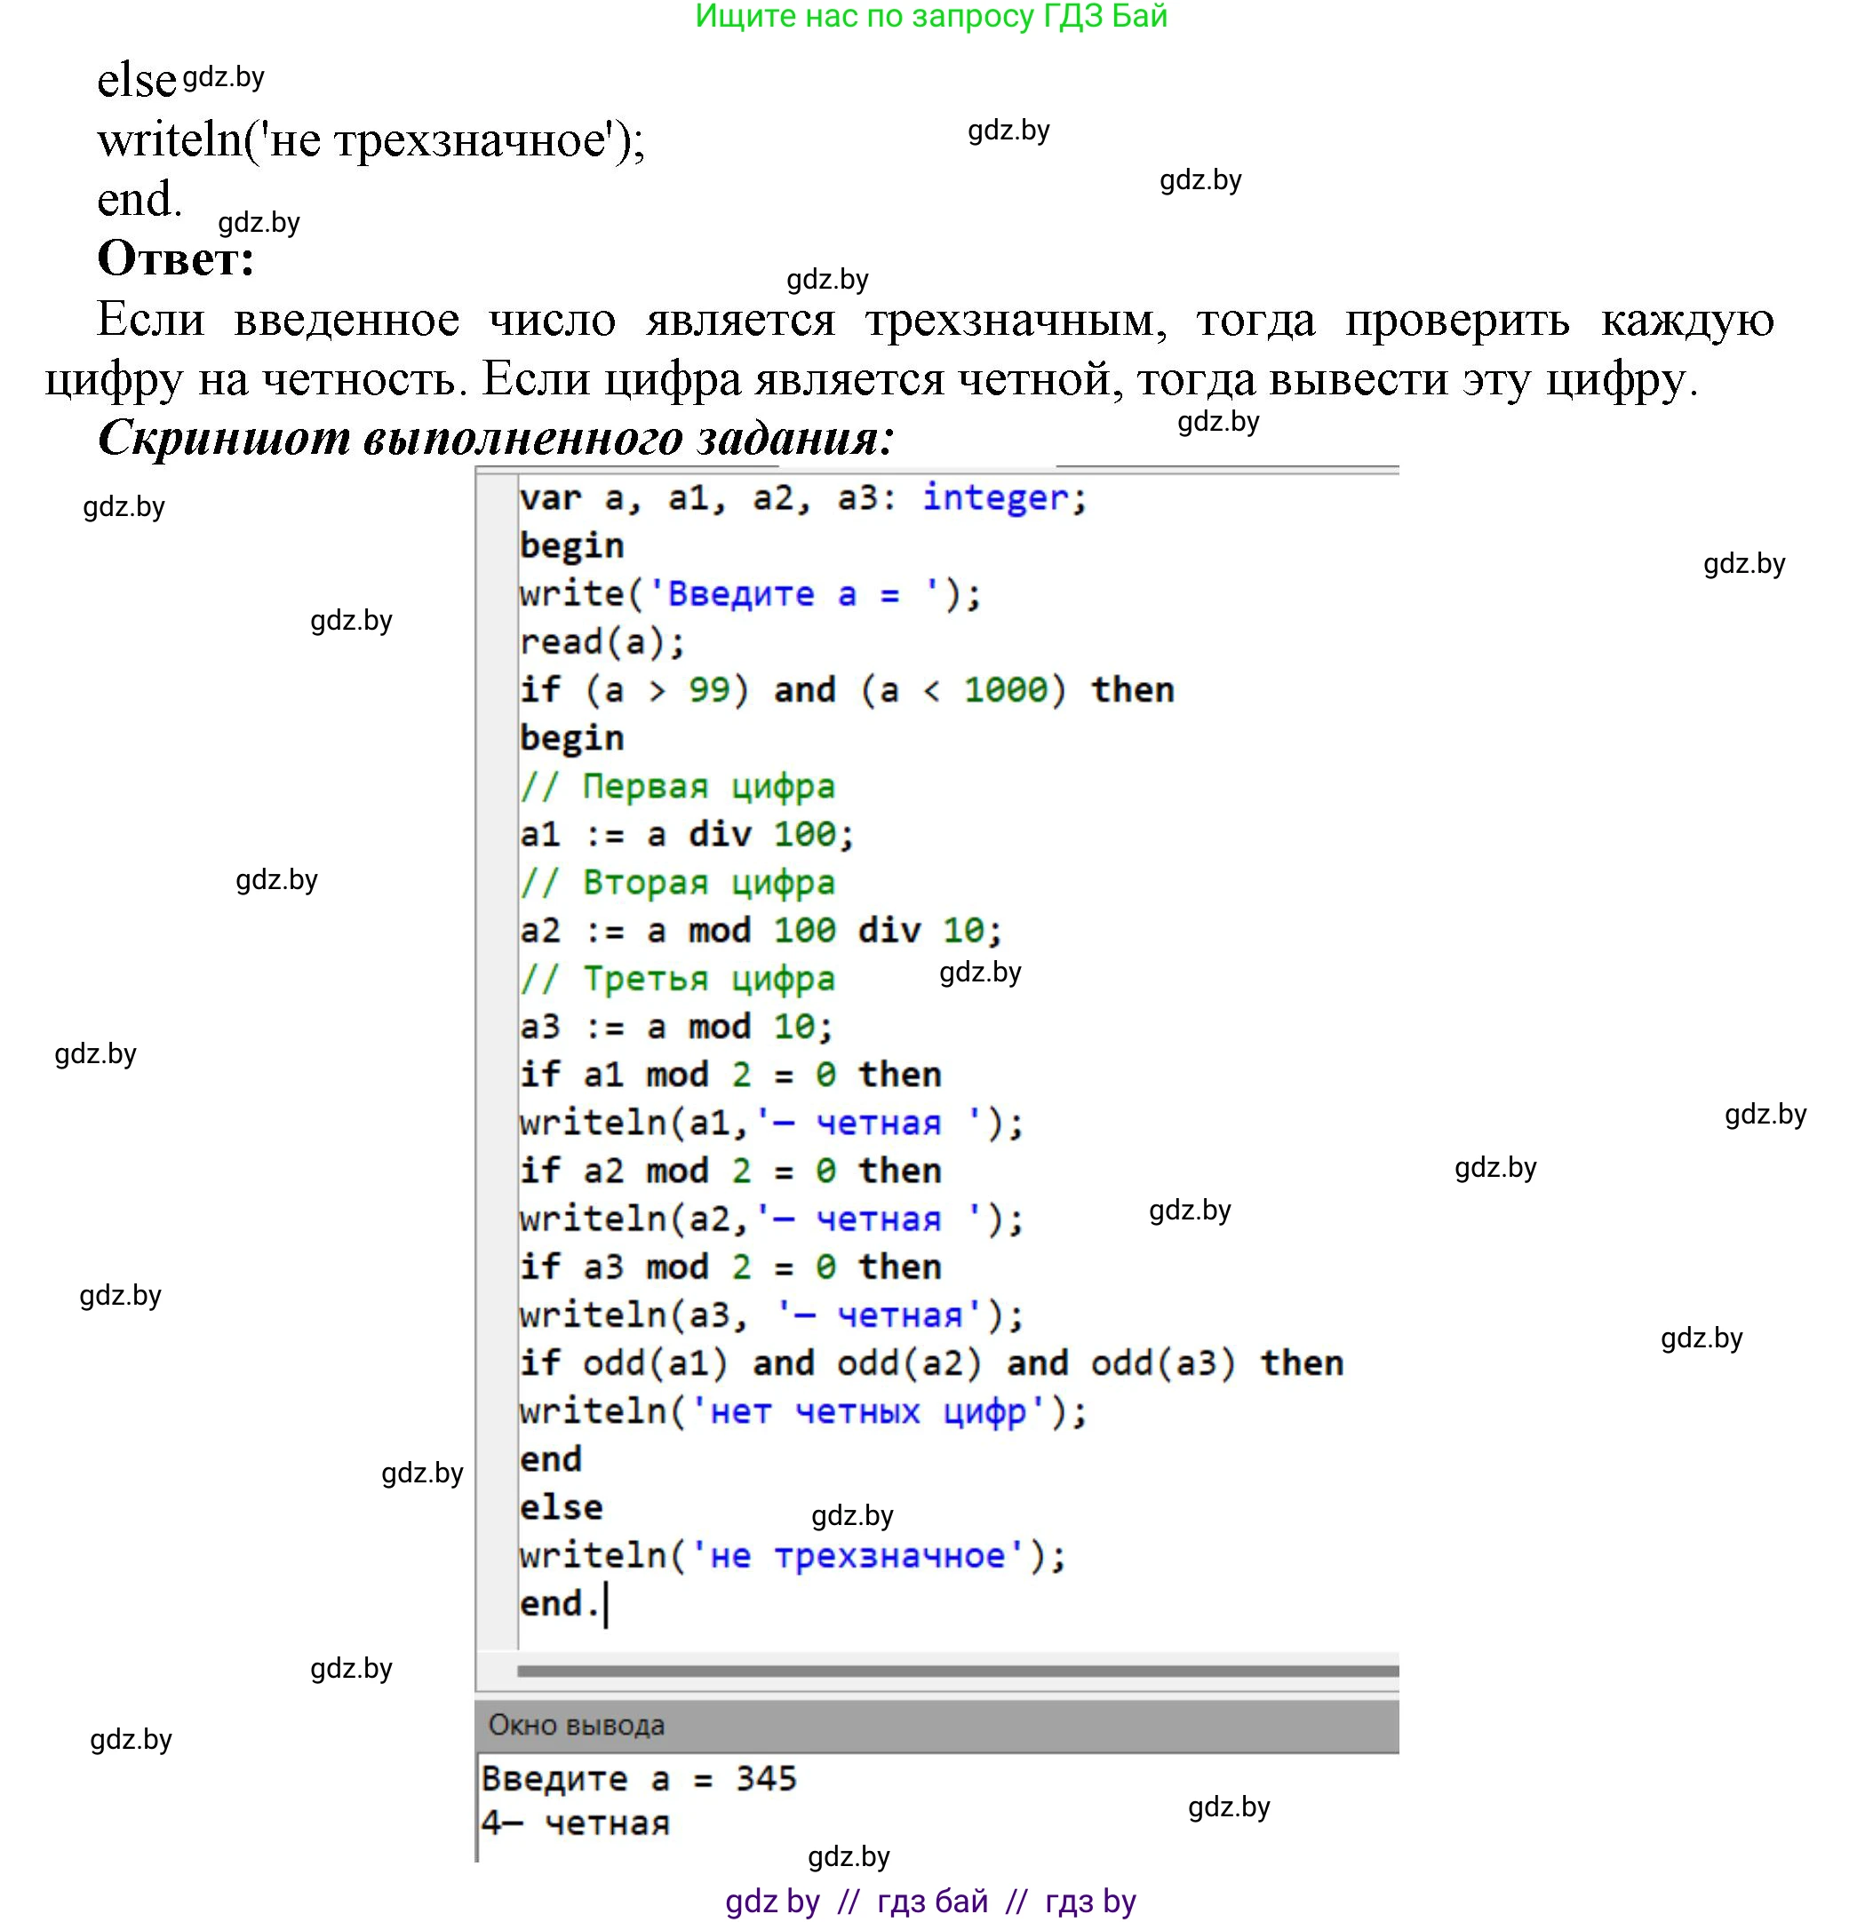This screenshot has width=1865, height=1922.
Task: Click the 'a3 := a mod 10;' line
Action: coord(676,1027)
